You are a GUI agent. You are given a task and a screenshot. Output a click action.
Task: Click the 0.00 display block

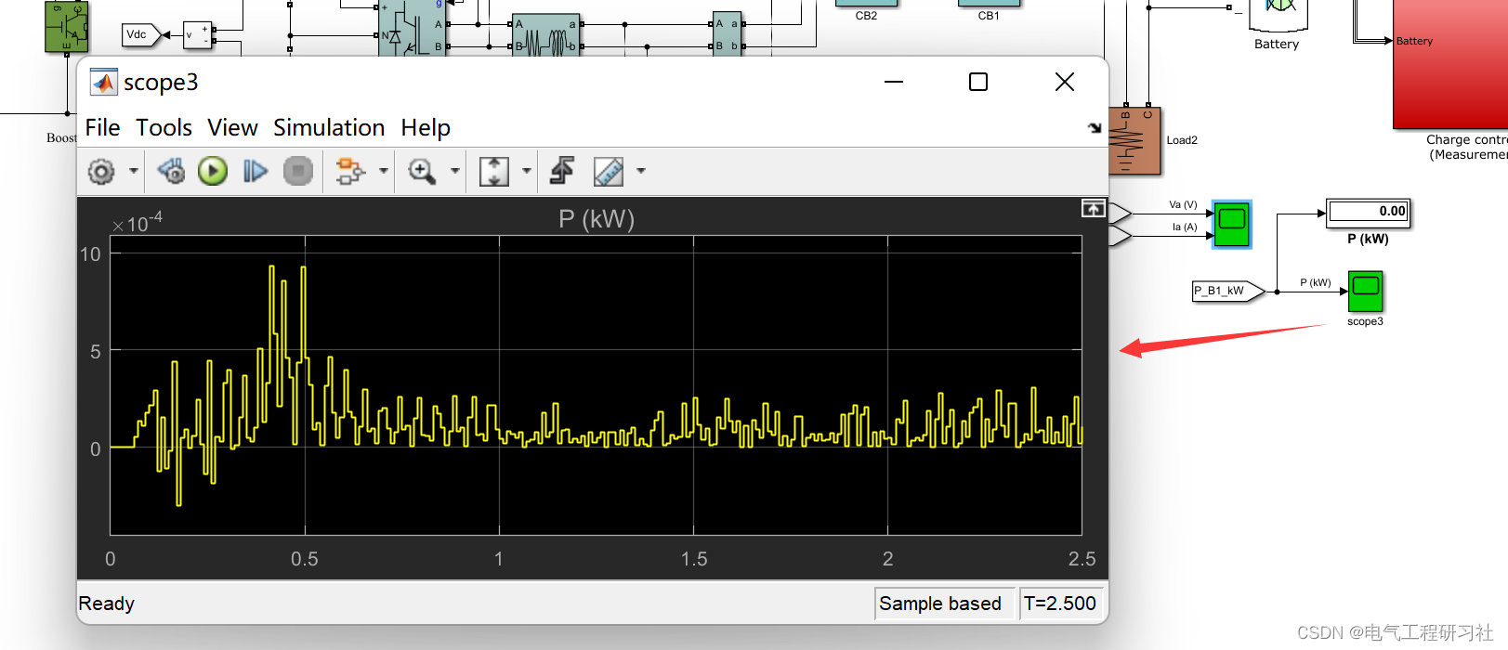point(1369,212)
